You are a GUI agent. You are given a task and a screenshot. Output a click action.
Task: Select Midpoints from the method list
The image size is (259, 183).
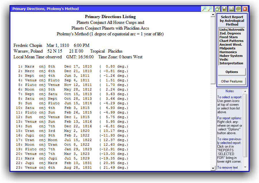227,48
